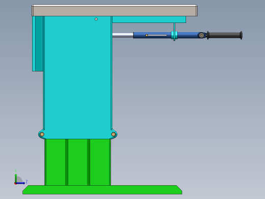Click the small hole near column top
The width and height of the screenshot is (265, 199).
pos(96,19)
